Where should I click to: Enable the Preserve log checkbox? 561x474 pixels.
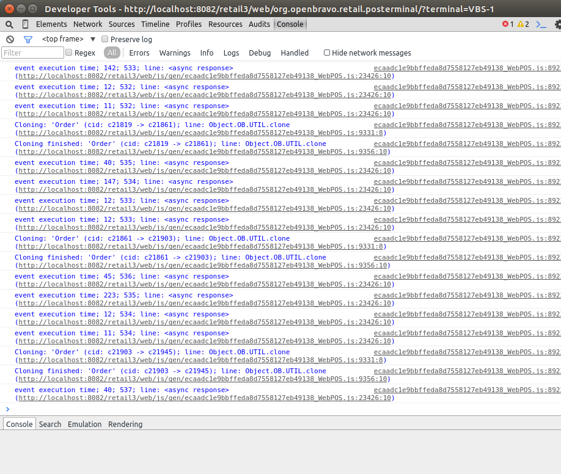pos(105,39)
